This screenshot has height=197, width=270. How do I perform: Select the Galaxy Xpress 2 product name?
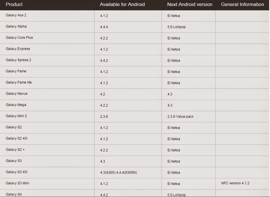click(18, 60)
